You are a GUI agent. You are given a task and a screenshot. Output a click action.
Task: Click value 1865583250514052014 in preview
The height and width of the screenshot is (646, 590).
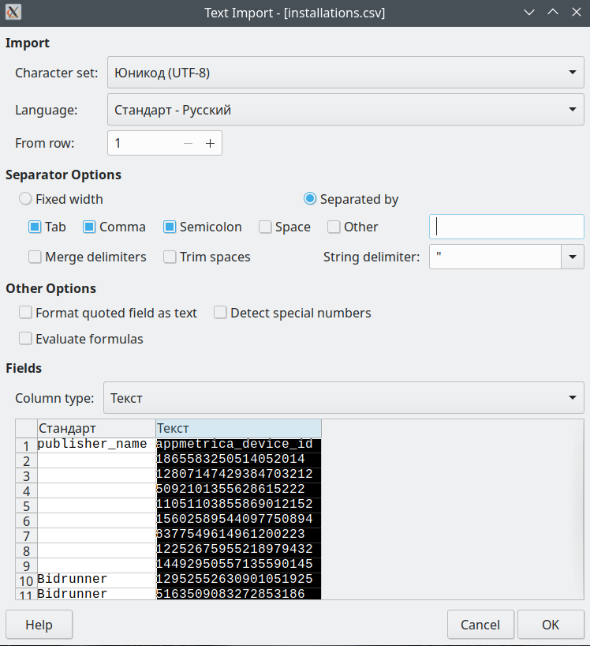click(239, 459)
